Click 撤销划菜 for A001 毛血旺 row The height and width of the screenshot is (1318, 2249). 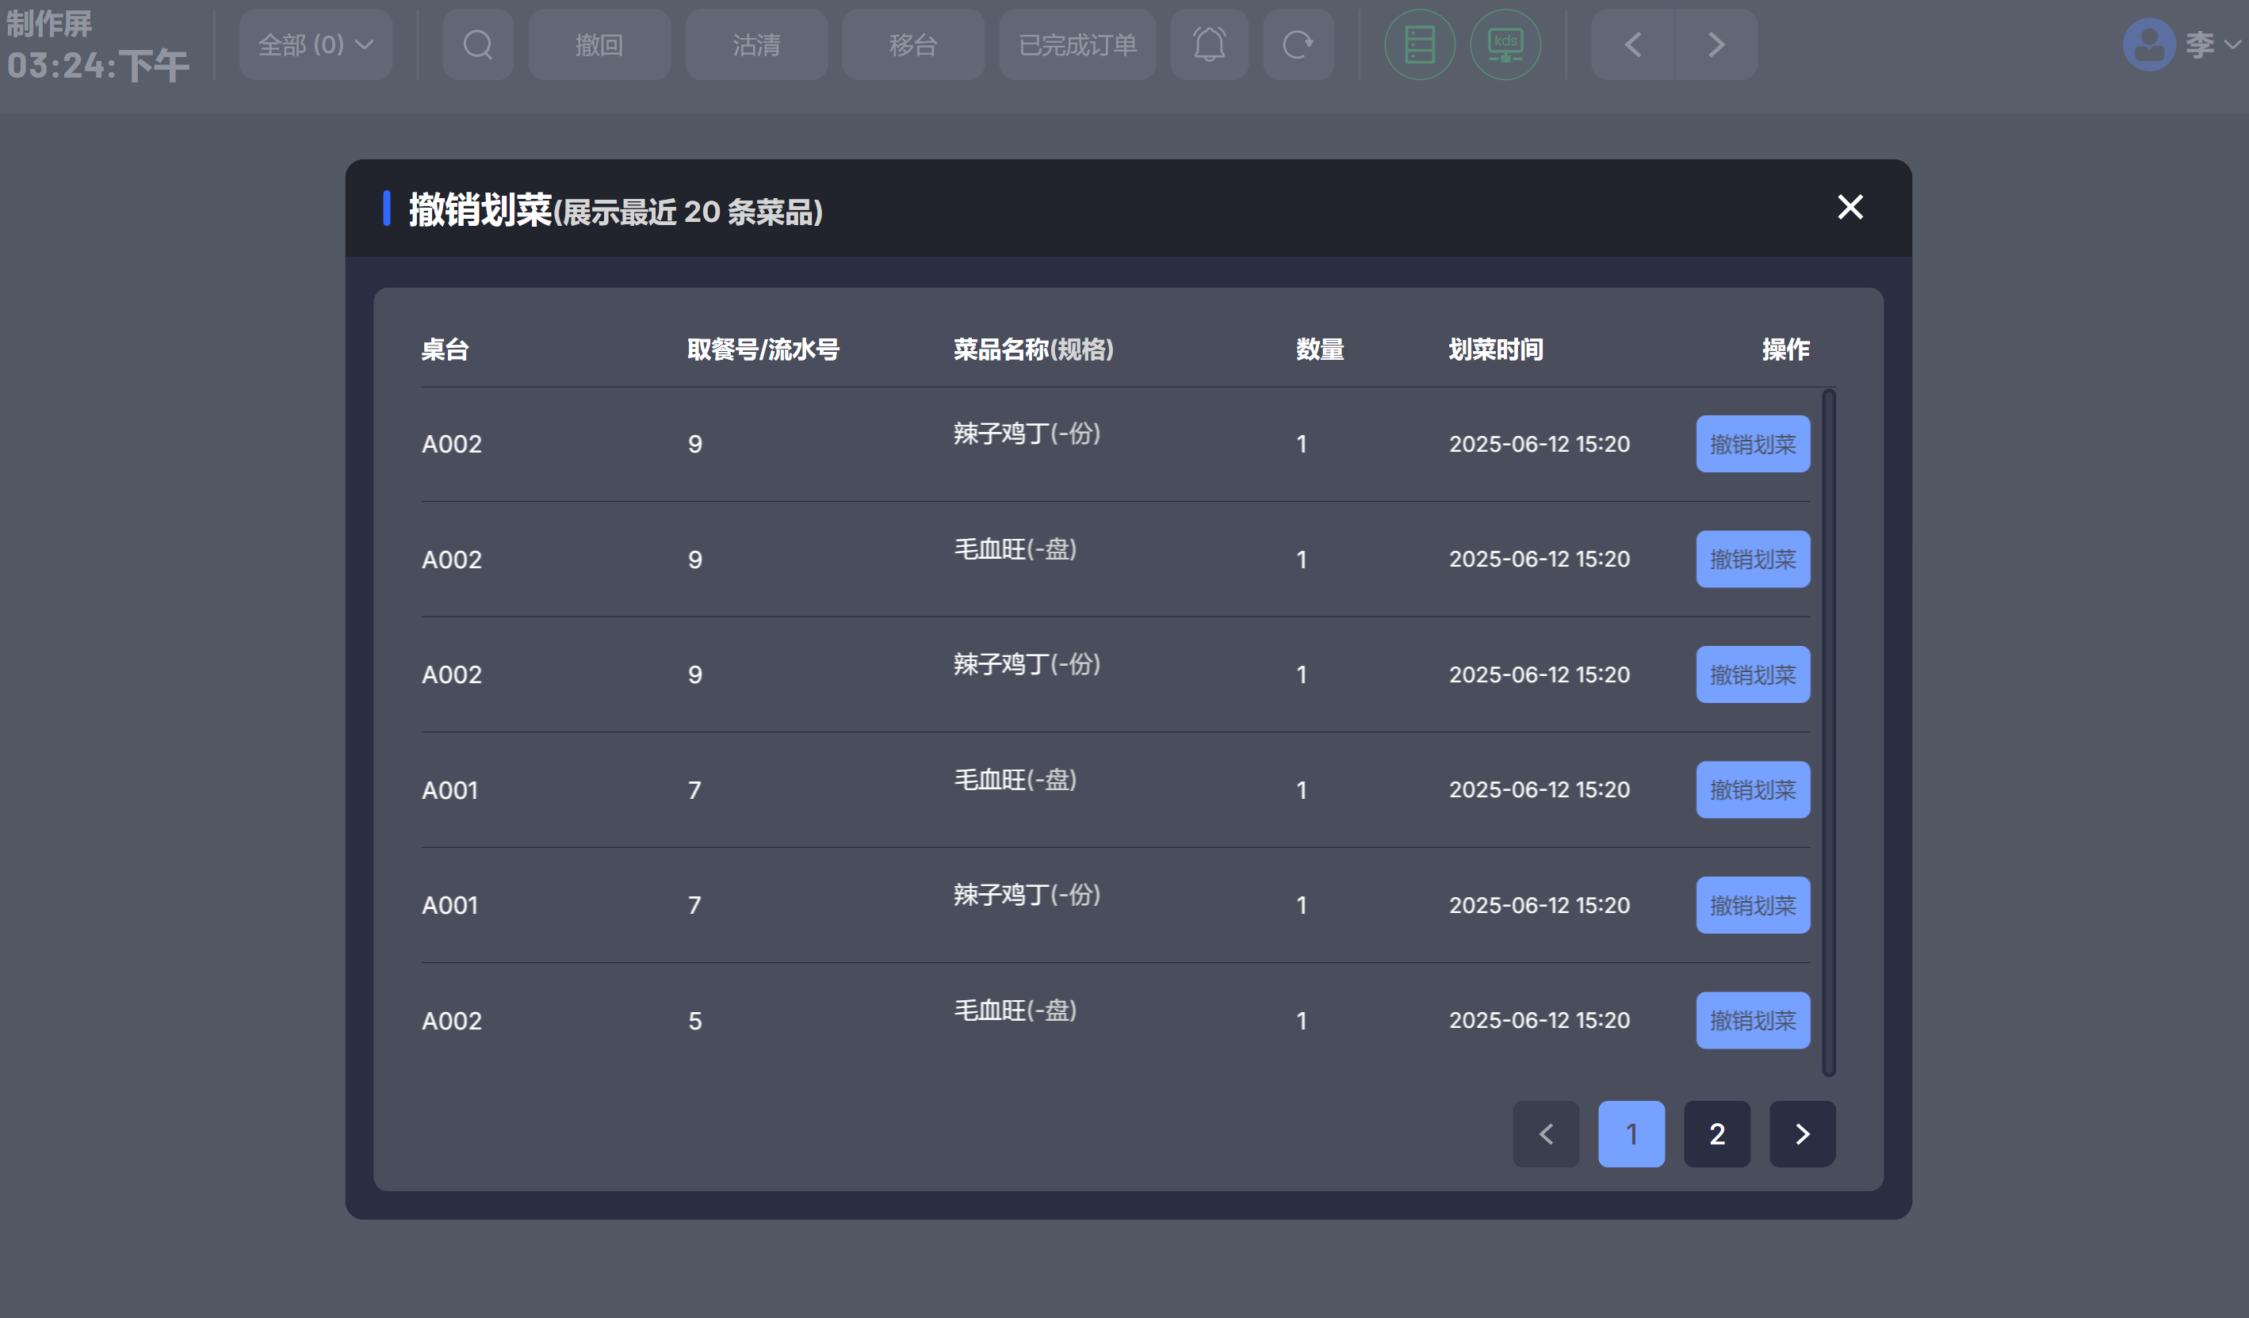(x=1753, y=789)
